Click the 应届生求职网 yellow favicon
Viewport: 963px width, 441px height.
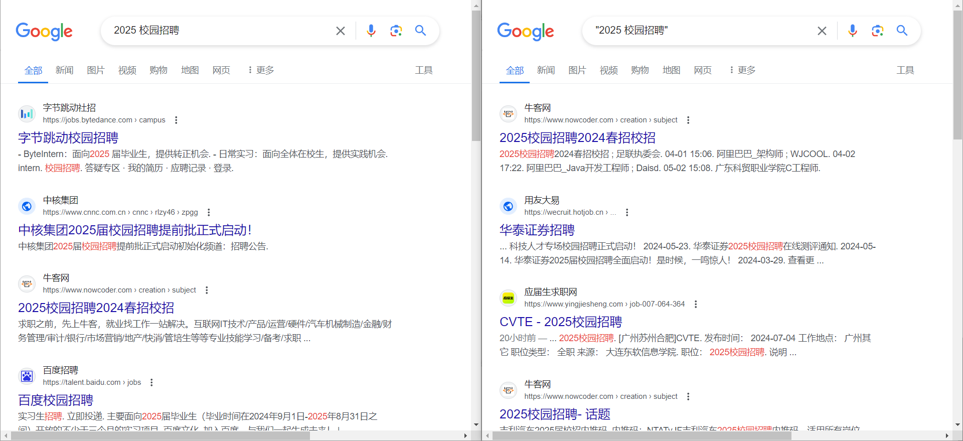(x=508, y=298)
